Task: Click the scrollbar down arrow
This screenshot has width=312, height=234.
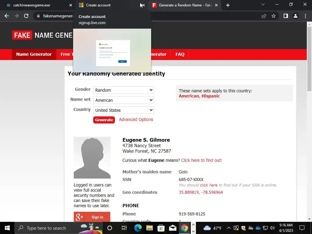Action: point(309,219)
